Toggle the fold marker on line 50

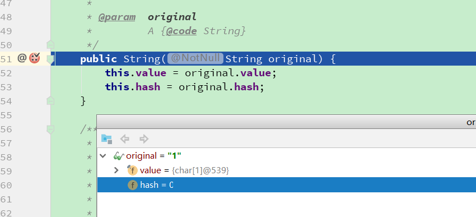pos(50,45)
